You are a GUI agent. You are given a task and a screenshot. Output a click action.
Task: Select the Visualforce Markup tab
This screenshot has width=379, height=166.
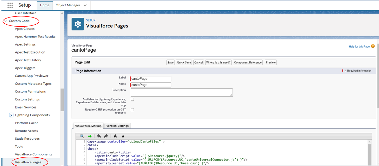[88, 126]
